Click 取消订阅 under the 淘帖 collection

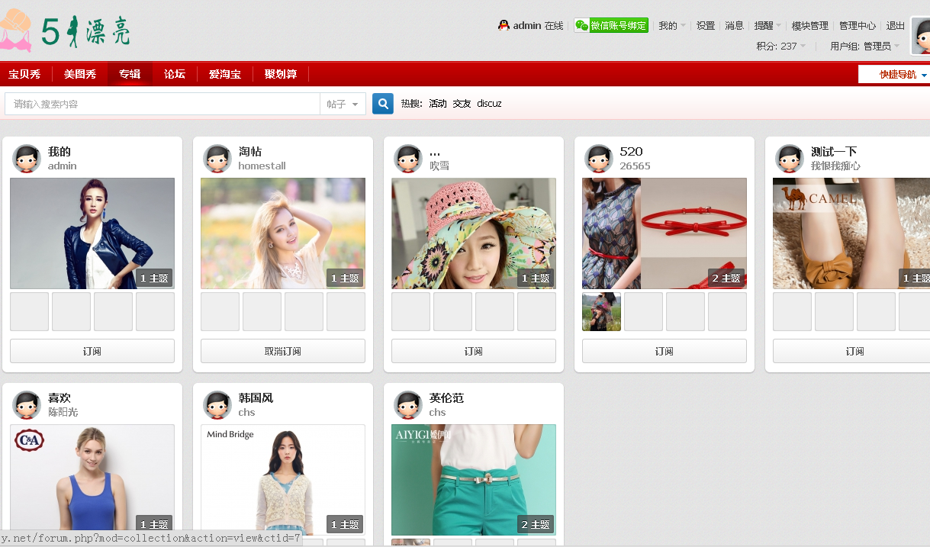(282, 351)
